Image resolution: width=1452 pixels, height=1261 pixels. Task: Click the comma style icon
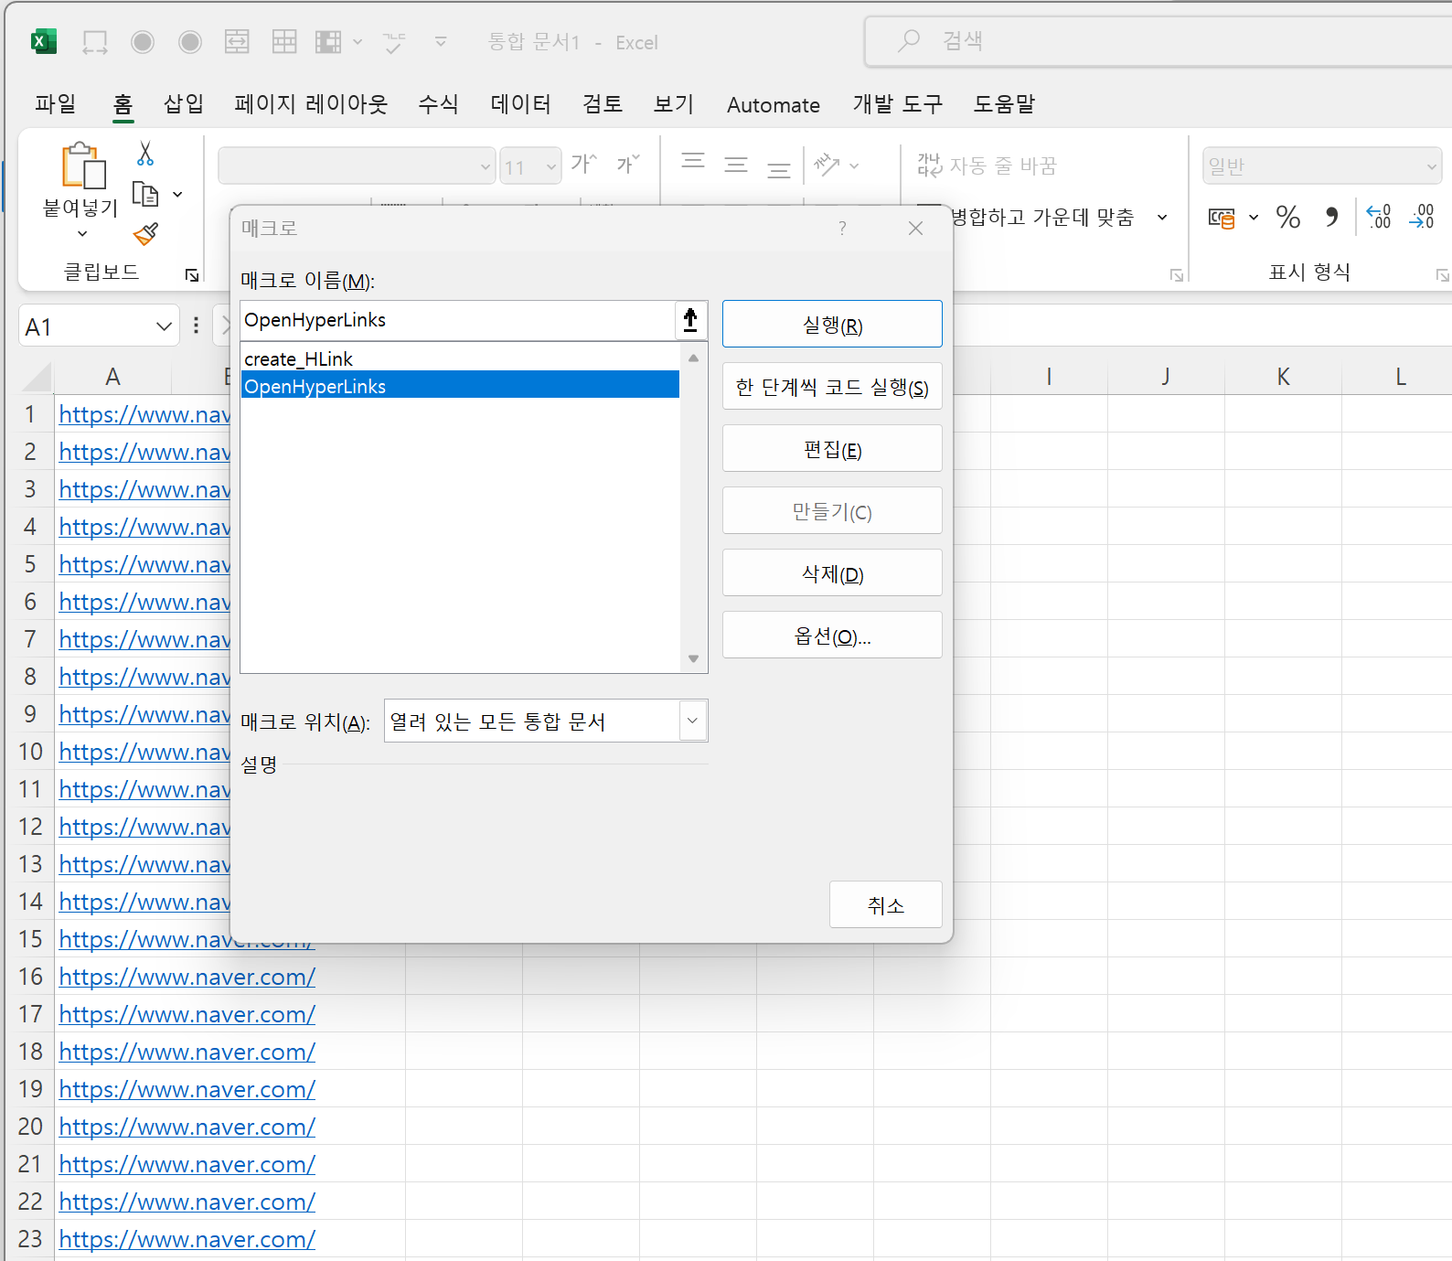click(x=1332, y=217)
